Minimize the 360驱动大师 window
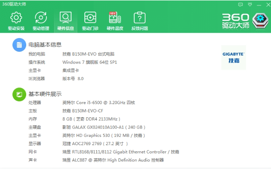The width and height of the screenshot is (271, 170). (259, 5)
